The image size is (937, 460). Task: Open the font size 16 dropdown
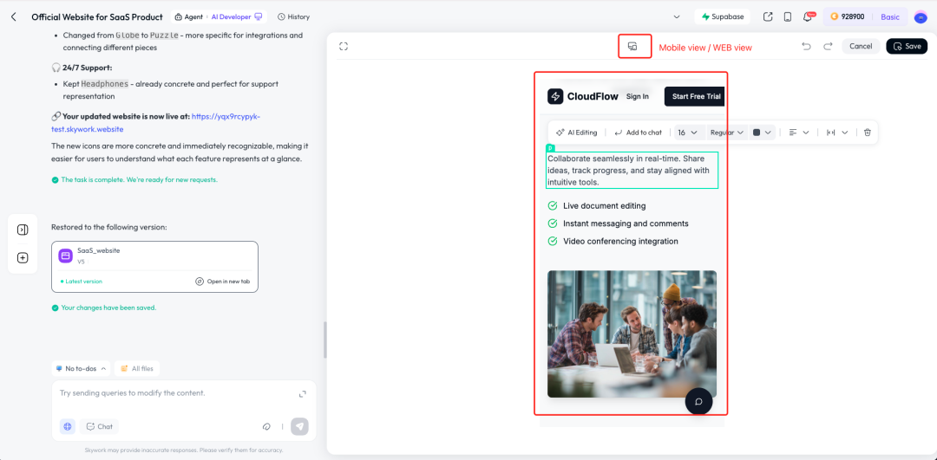[x=688, y=133]
